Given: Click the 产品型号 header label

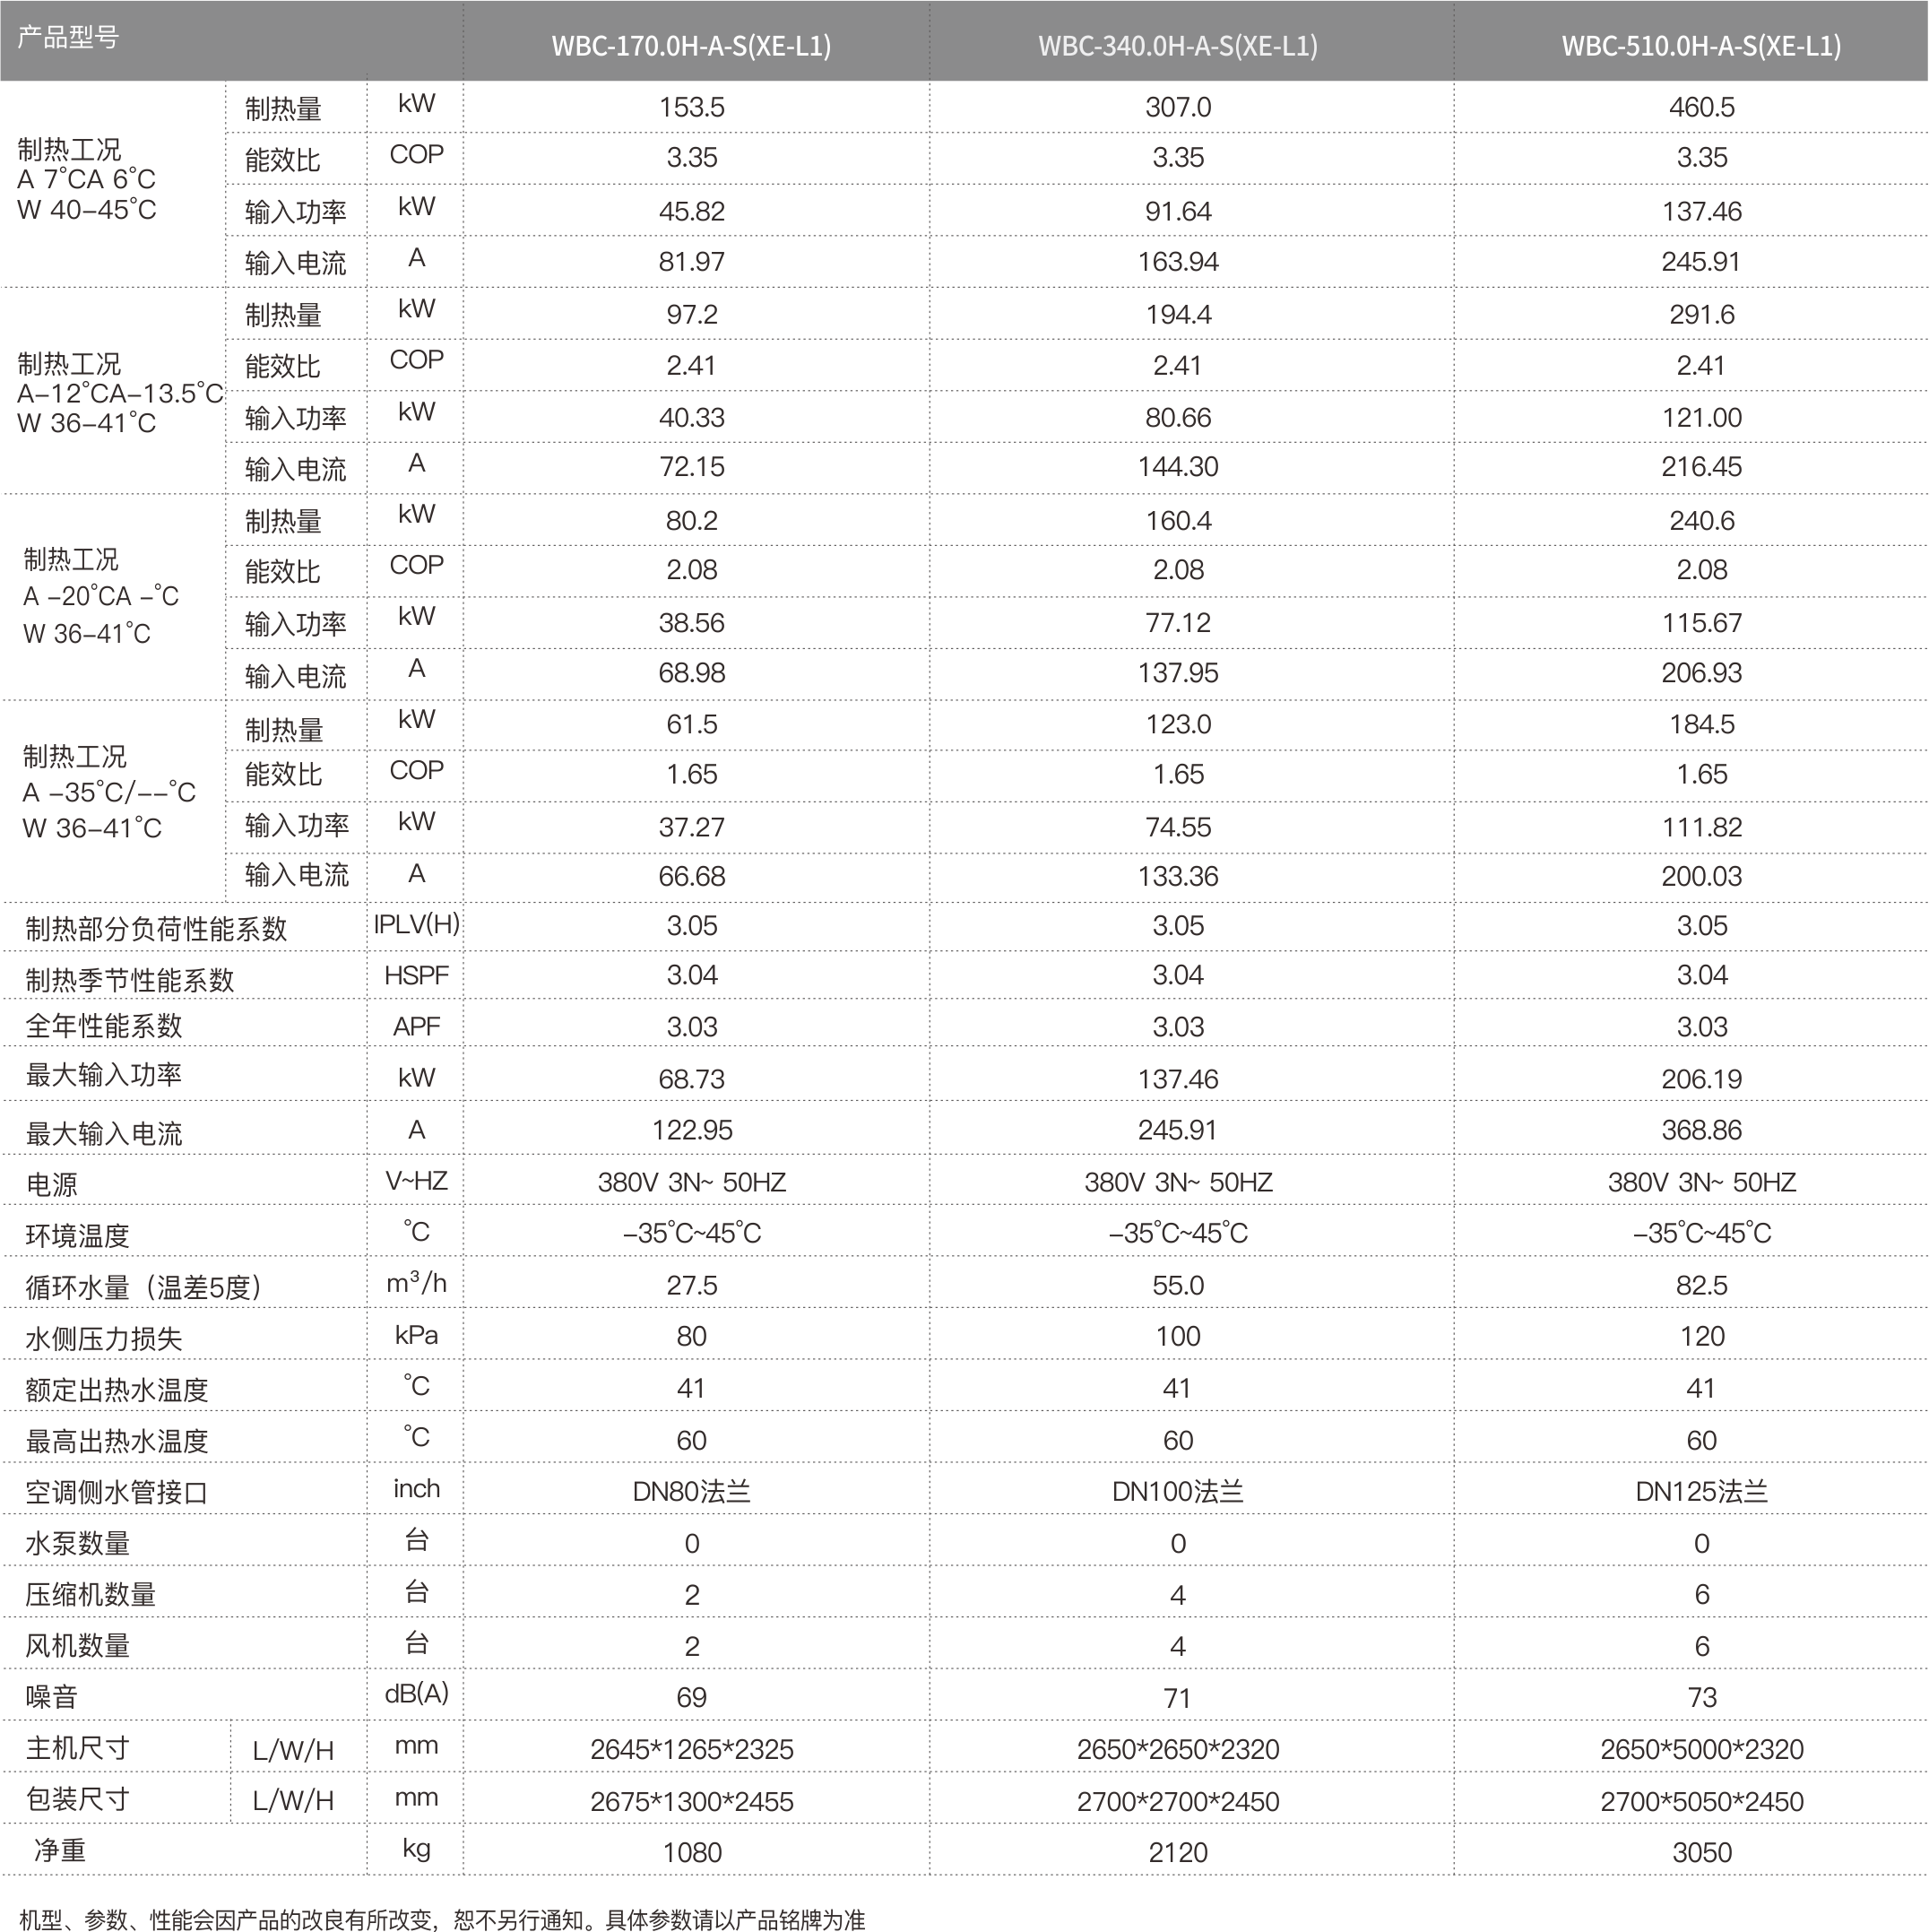Looking at the screenshot, I should point(68,38).
